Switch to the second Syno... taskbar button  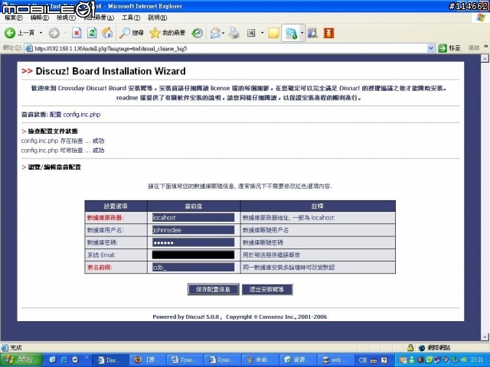[222, 360]
